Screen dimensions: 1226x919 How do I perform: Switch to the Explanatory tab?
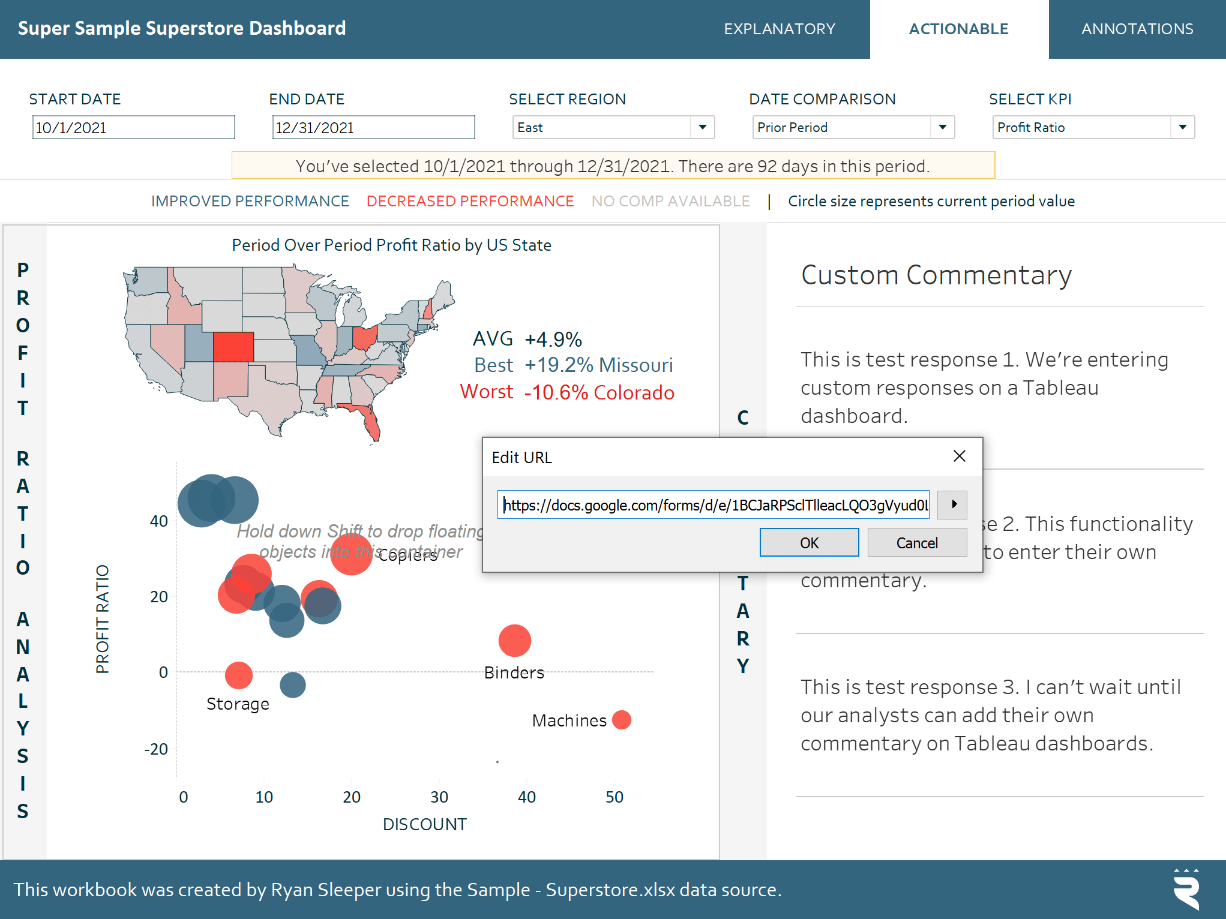[x=779, y=29]
